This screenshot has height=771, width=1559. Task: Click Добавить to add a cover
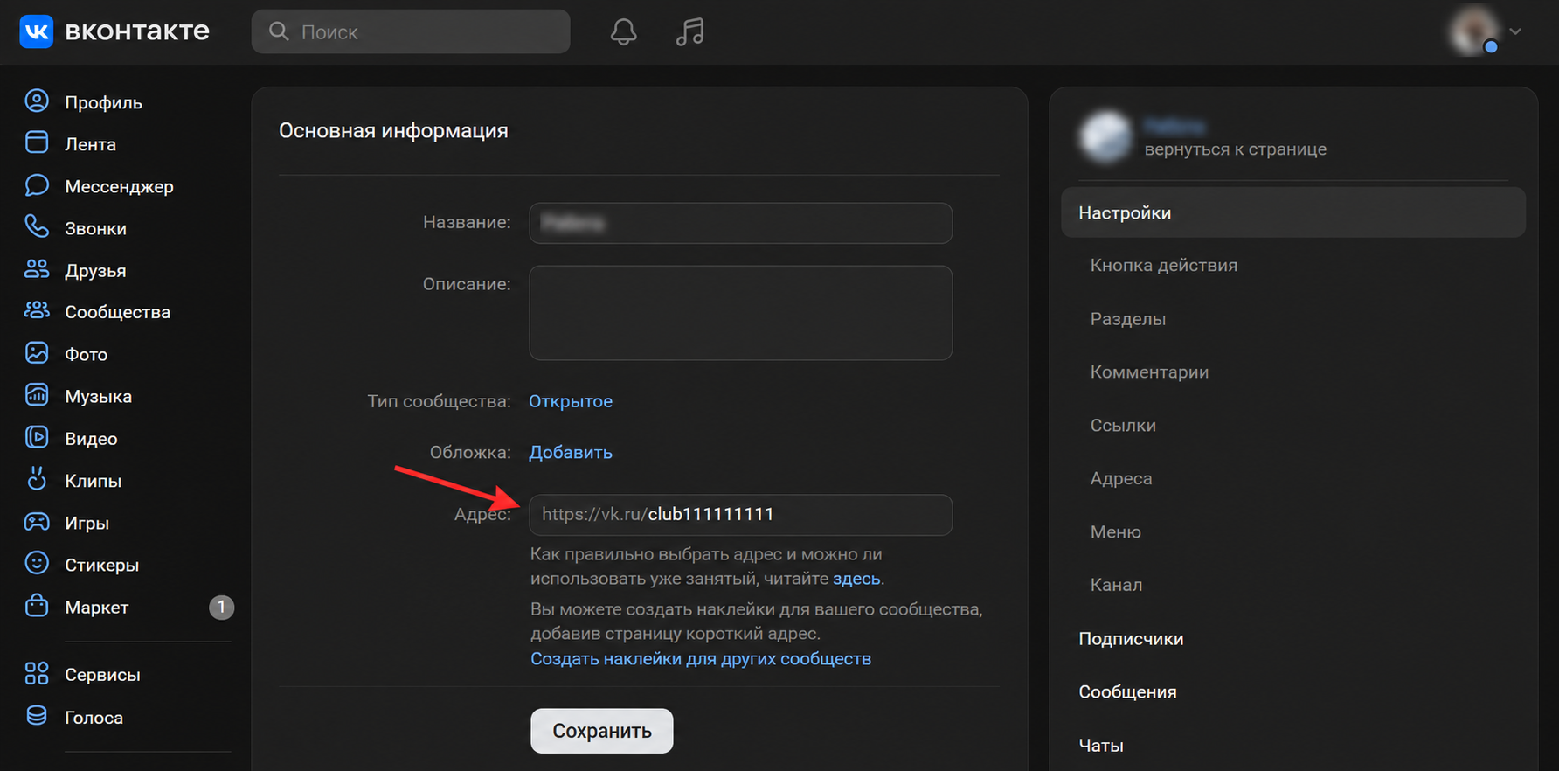571,452
